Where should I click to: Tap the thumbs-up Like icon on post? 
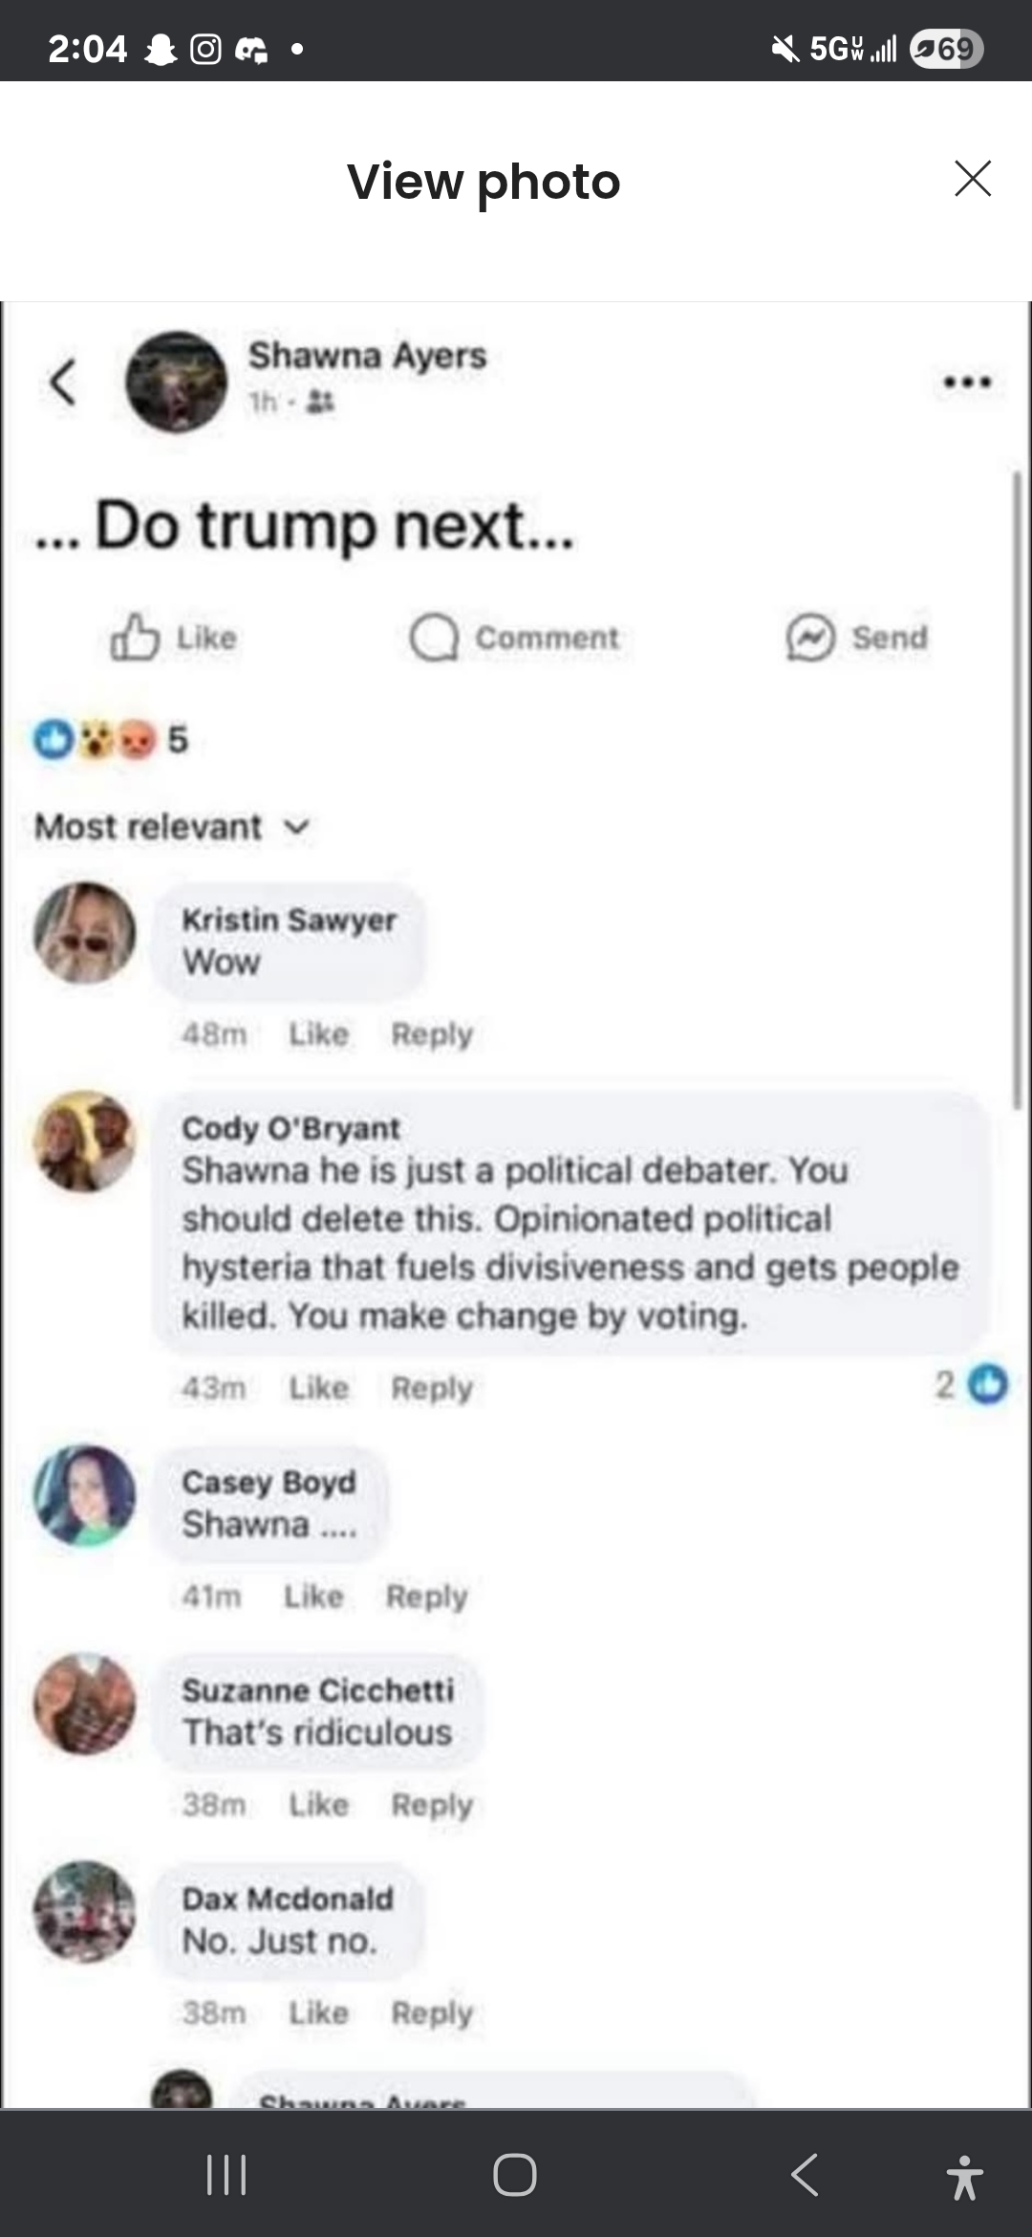[x=135, y=638]
